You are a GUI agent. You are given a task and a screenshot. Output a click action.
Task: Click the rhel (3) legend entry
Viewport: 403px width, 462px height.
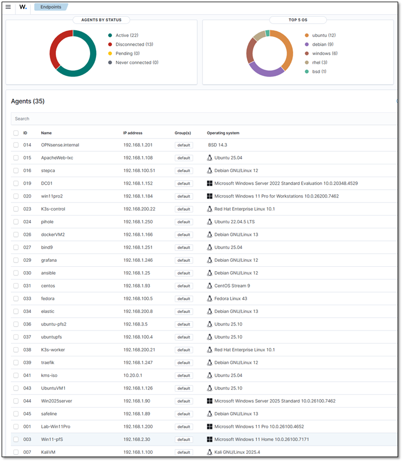(x=316, y=63)
